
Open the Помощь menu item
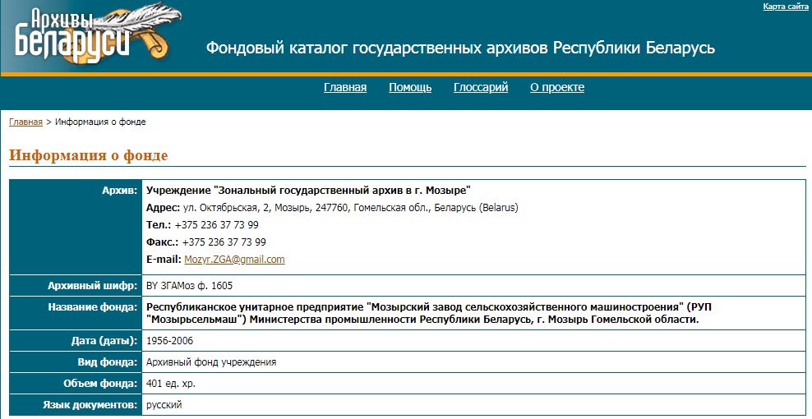[x=410, y=88]
